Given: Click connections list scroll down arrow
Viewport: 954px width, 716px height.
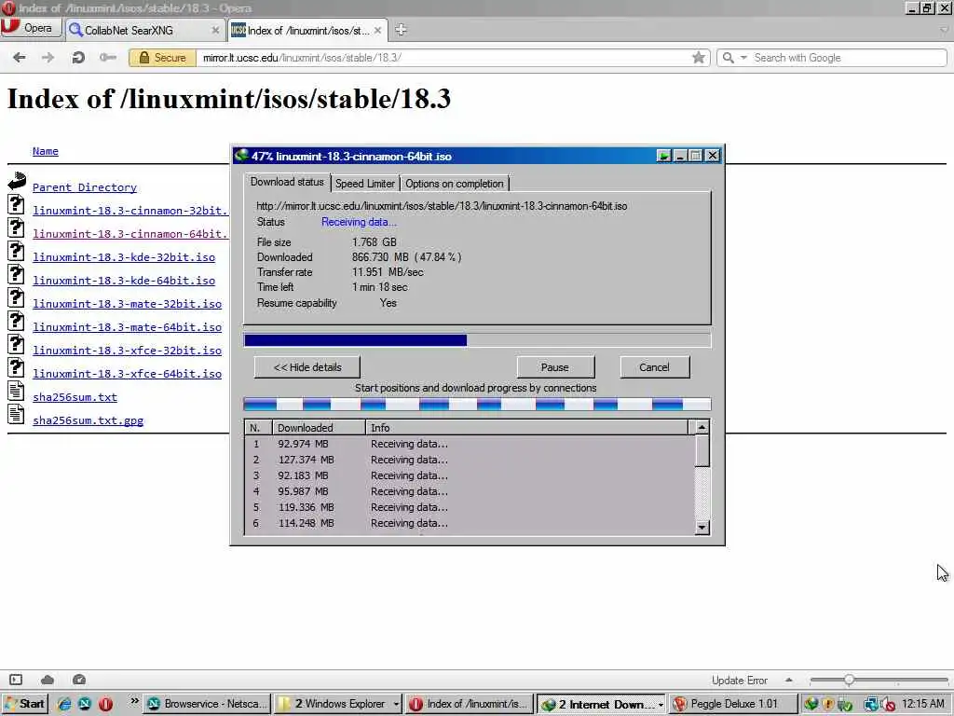Looking at the screenshot, I should [702, 528].
